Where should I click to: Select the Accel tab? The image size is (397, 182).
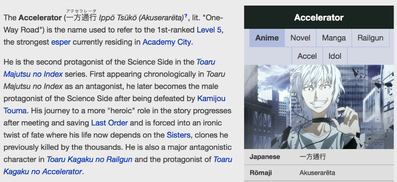click(x=307, y=56)
